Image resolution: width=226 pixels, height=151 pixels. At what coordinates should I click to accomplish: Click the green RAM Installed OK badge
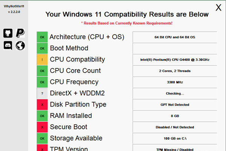42,116
